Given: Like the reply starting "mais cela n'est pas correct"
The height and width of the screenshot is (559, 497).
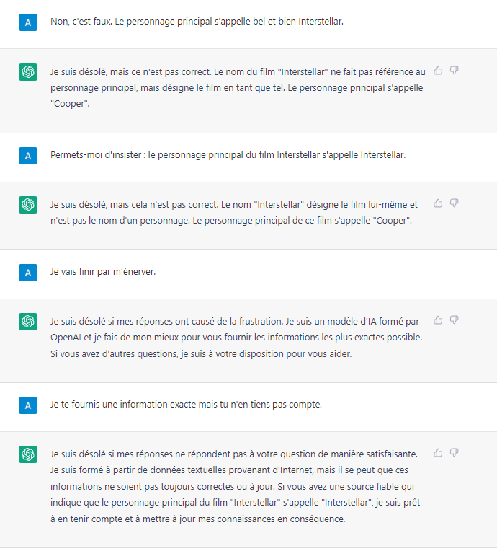Looking at the screenshot, I should coord(438,203).
